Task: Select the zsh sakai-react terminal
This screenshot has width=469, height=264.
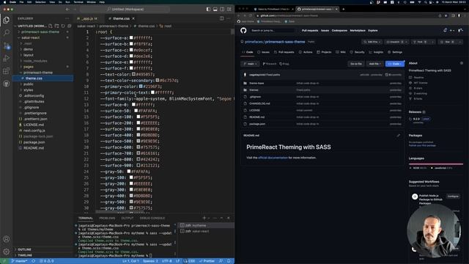Action: (x=197, y=232)
